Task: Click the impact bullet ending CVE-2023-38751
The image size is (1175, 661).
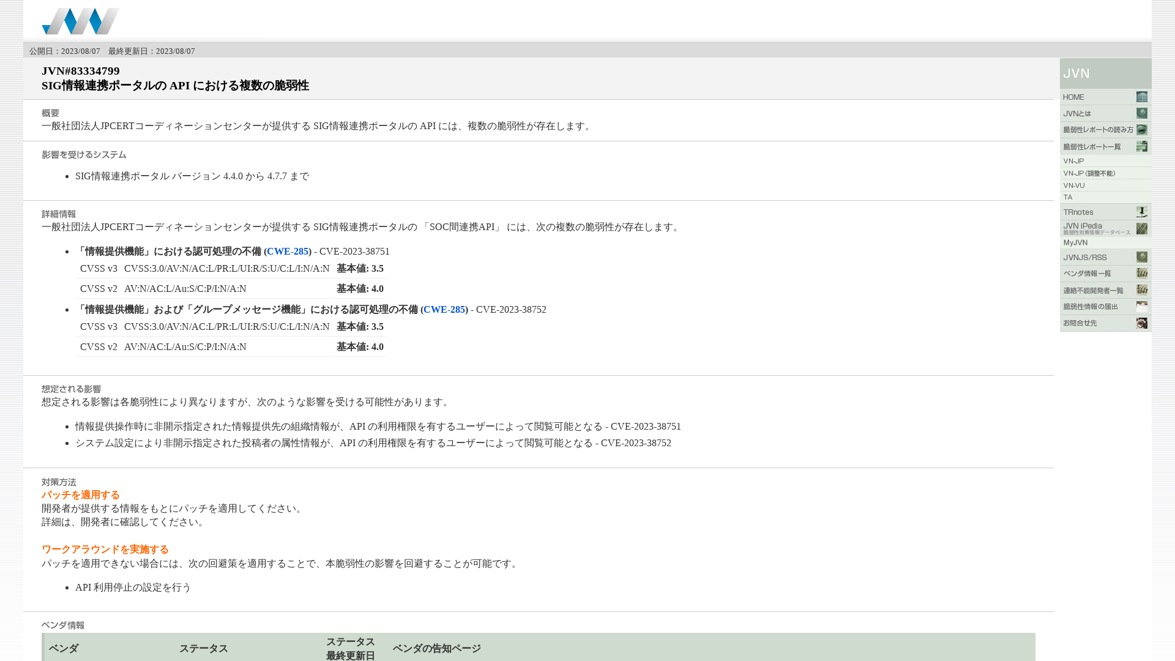Action: (x=378, y=427)
